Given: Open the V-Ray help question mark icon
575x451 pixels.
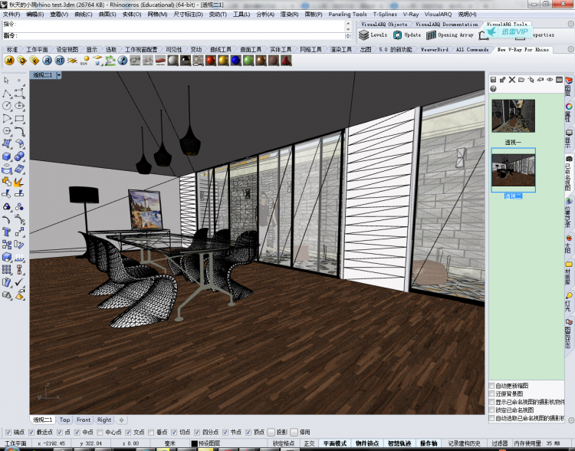Looking at the screenshot, I should pyautogui.click(x=123, y=61).
